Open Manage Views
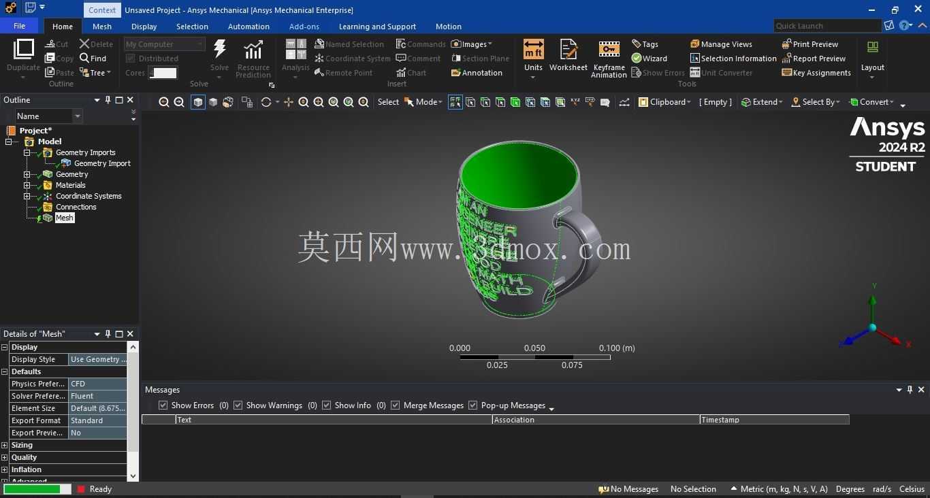The width and height of the screenshot is (930, 498). [x=721, y=44]
